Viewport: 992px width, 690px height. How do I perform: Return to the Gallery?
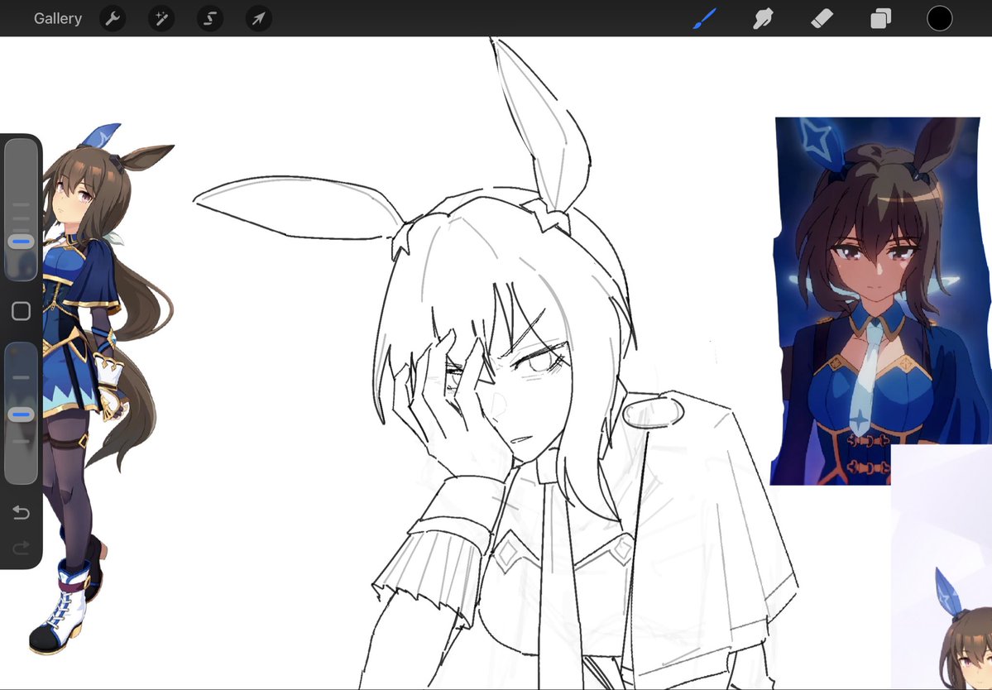(58, 18)
